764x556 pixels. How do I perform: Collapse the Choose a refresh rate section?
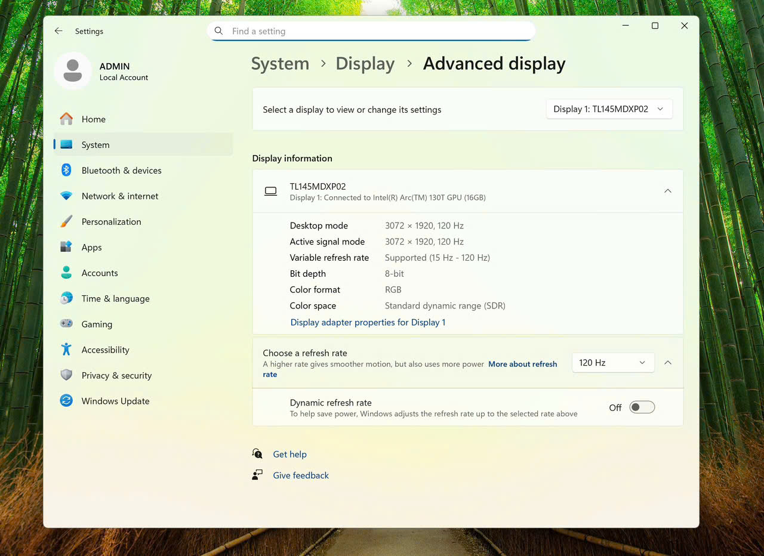[668, 363]
